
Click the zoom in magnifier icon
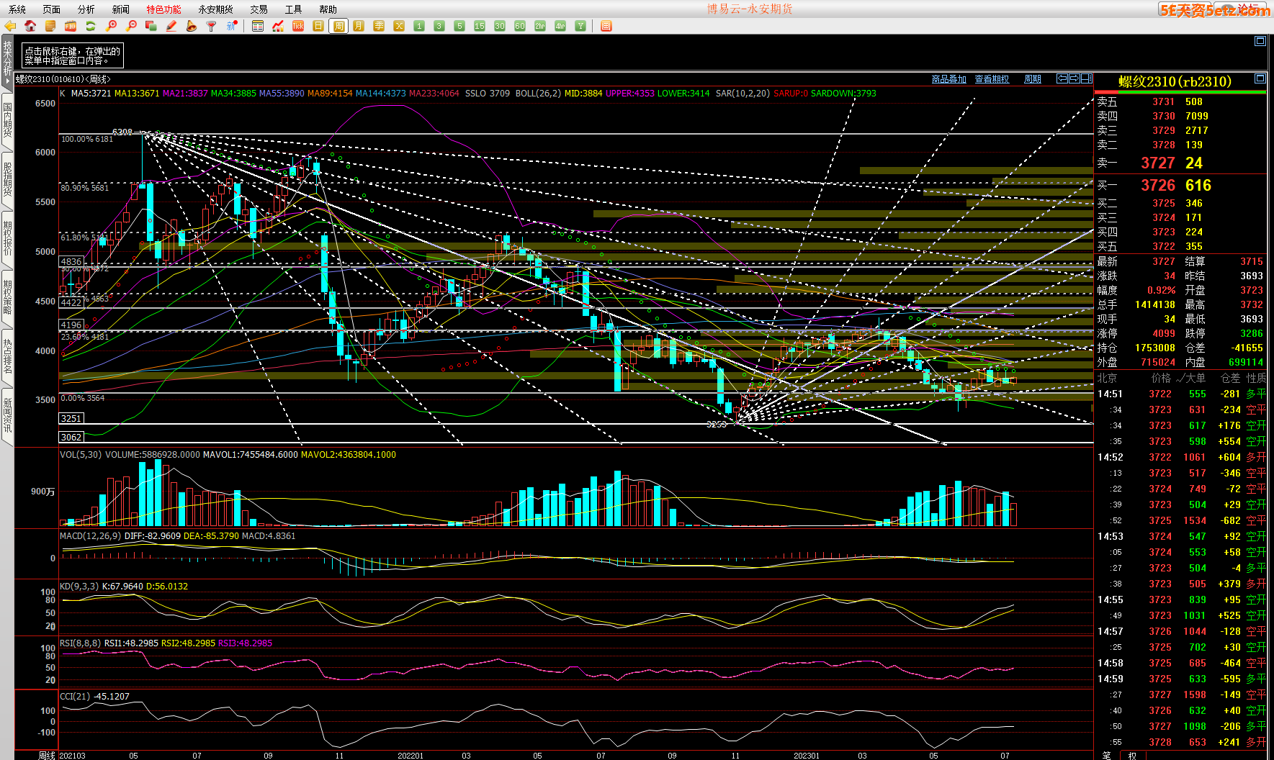click(111, 26)
